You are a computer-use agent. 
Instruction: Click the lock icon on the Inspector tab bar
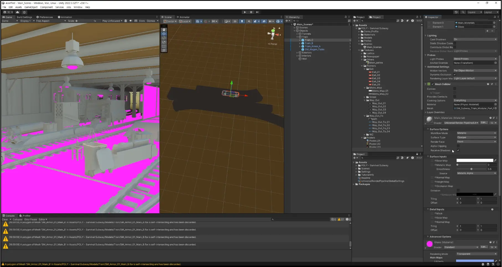[494, 17]
